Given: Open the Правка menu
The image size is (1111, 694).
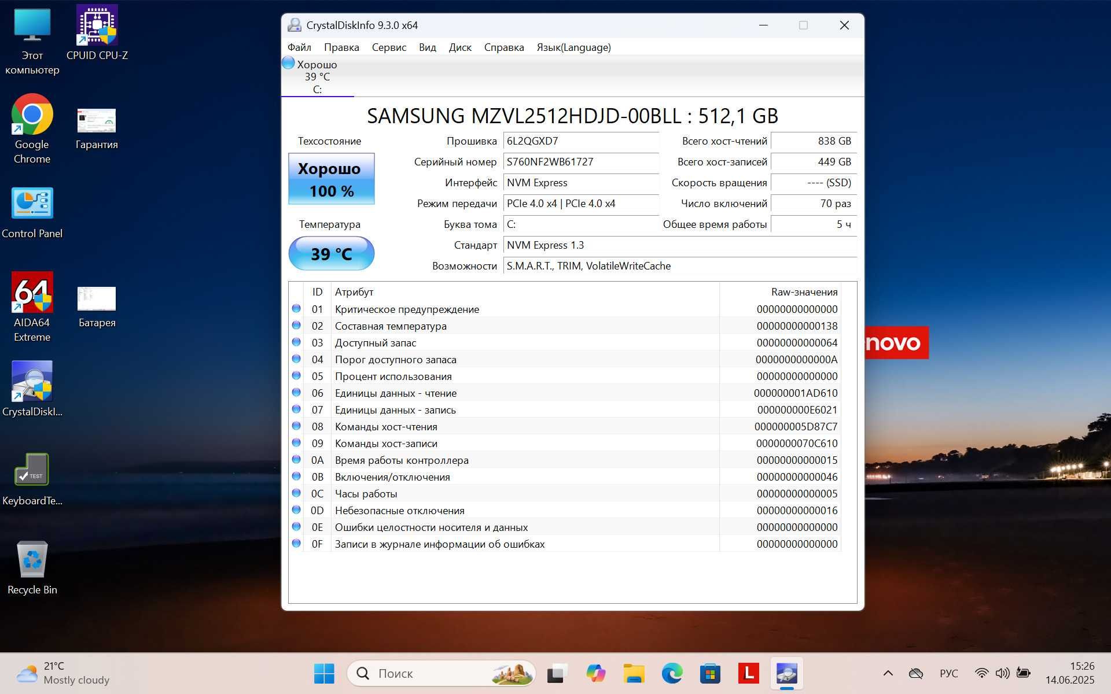Looking at the screenshot, I should click(x=341, y=47).
